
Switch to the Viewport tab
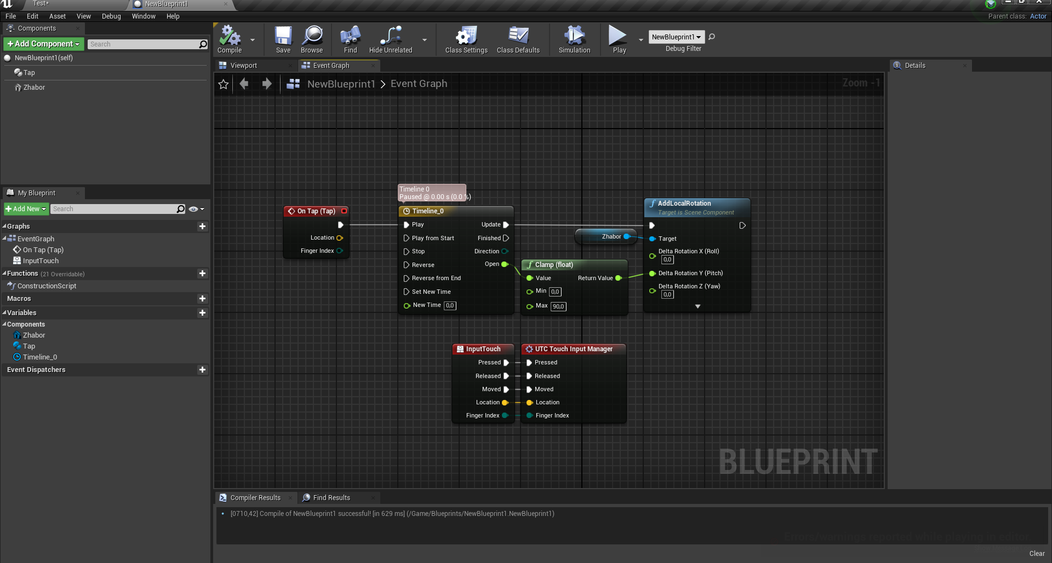click(244, 66)
